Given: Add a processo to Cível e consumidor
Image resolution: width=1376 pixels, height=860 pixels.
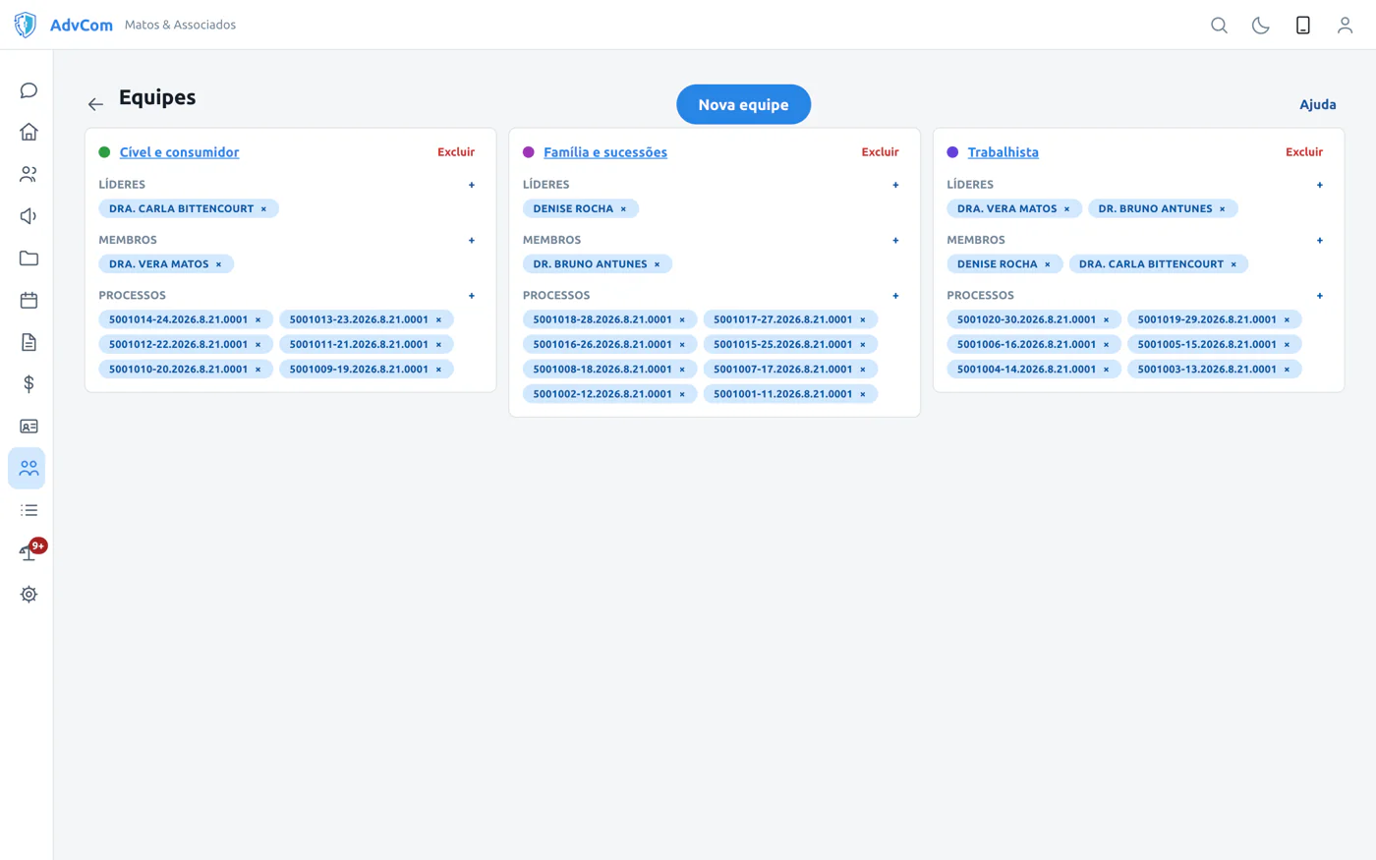Looking at the screenshot, I should click(x=472, y=295).
